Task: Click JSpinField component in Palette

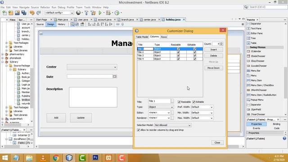Action: pyautogui.click(x=254, y=109)
